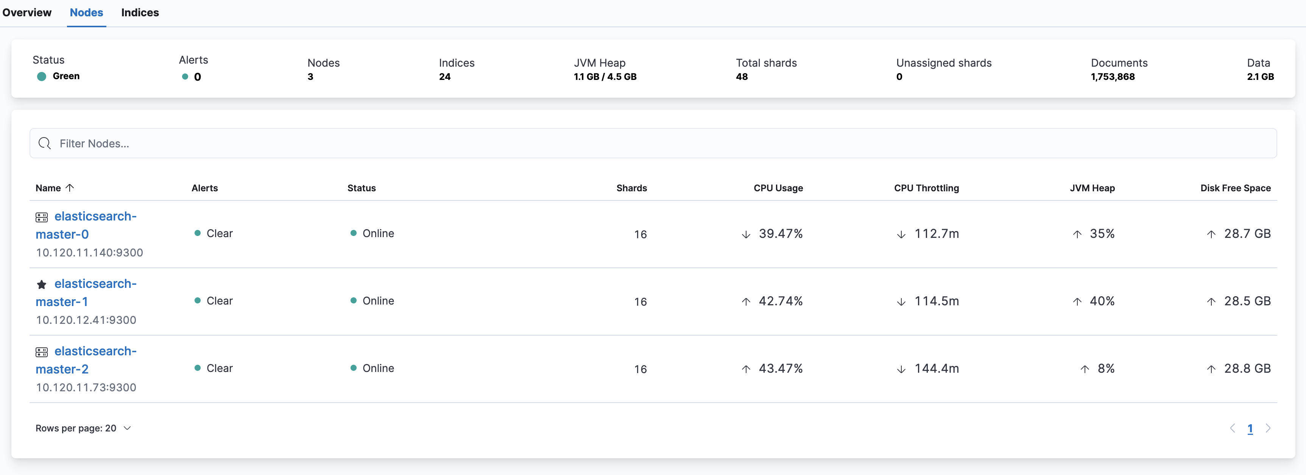The image size is (1306, 475).
Task: Switch to the Indices tab
Action: point(140,12)
